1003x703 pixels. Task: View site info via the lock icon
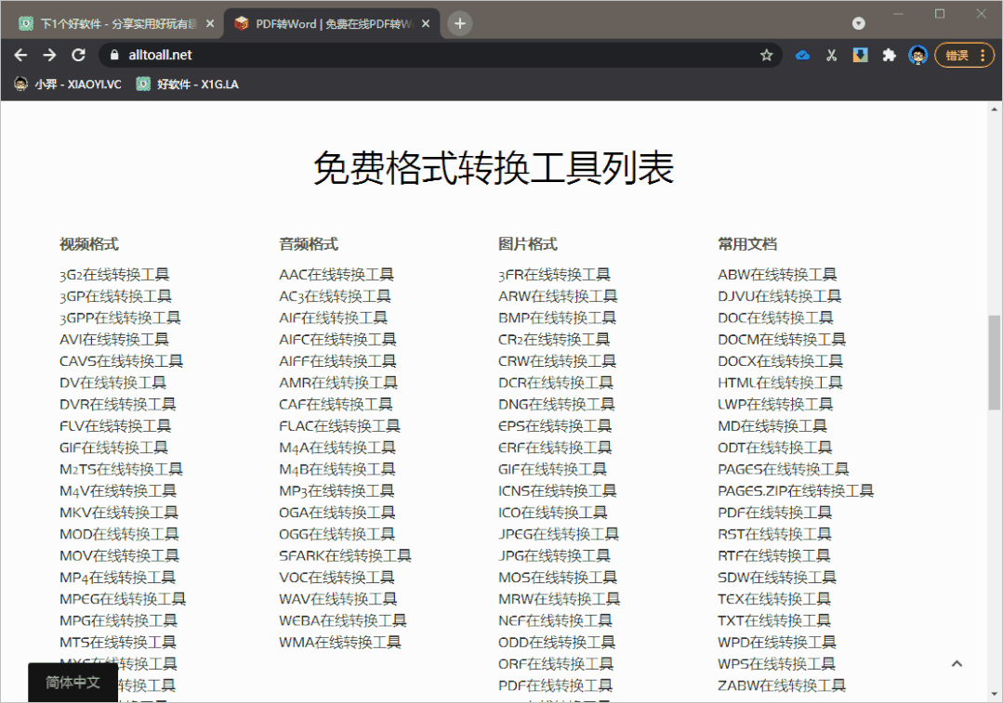coord(114,55)
